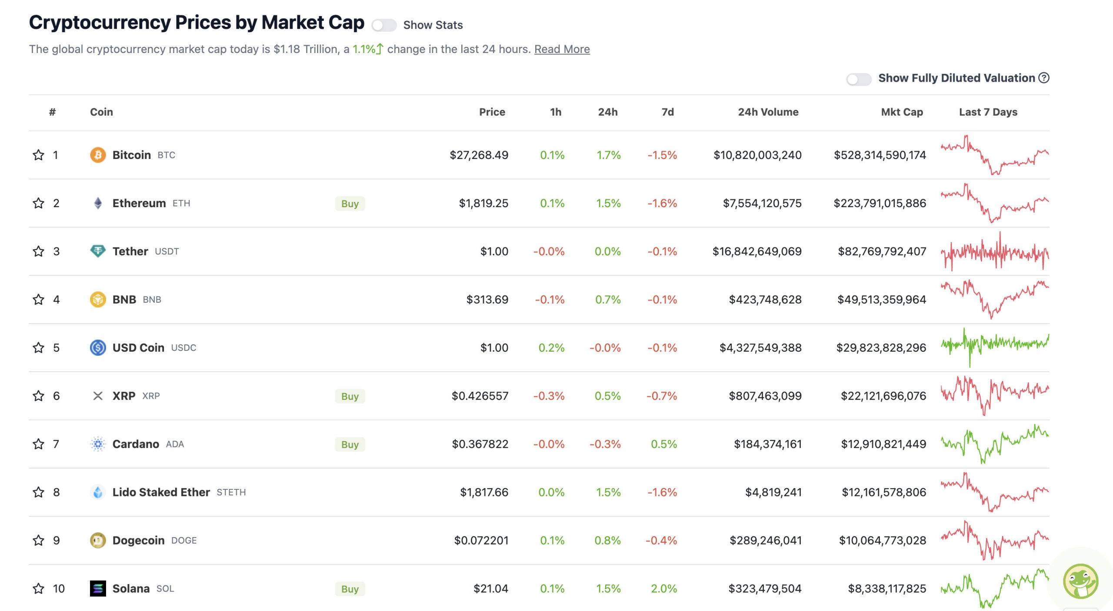The image size is (1113, 611).
Task: Mark XRP as favorite star
Action: [x=38, y=396]
